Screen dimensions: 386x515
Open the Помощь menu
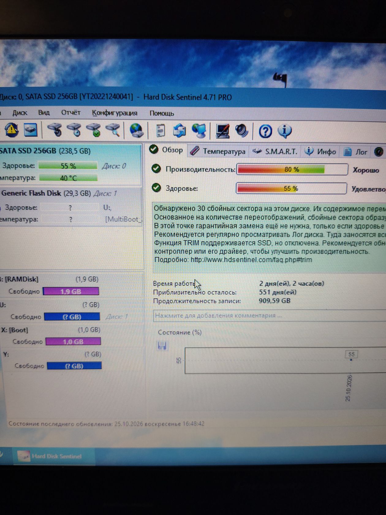tap(162, 113)
